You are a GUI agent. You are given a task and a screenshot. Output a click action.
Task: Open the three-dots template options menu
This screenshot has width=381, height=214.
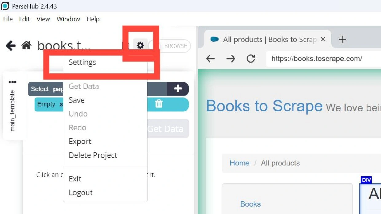[x=13, y=82]
